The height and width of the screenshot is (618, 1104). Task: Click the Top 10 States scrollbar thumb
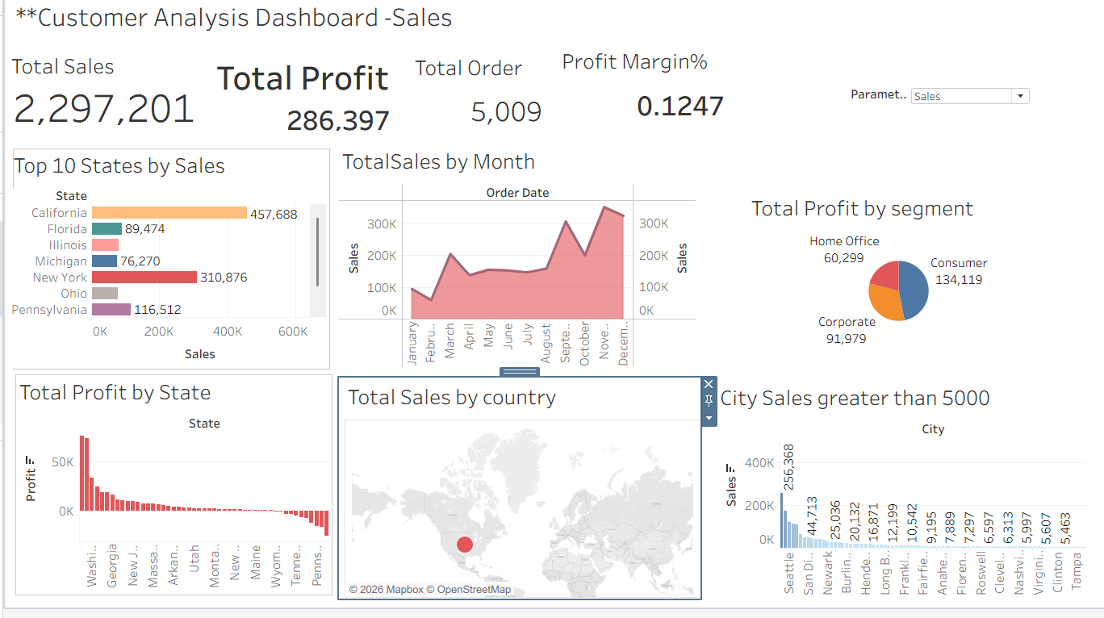(318, 252)
